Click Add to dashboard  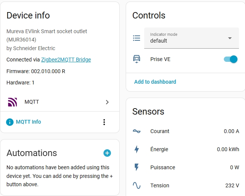point(155,82)
